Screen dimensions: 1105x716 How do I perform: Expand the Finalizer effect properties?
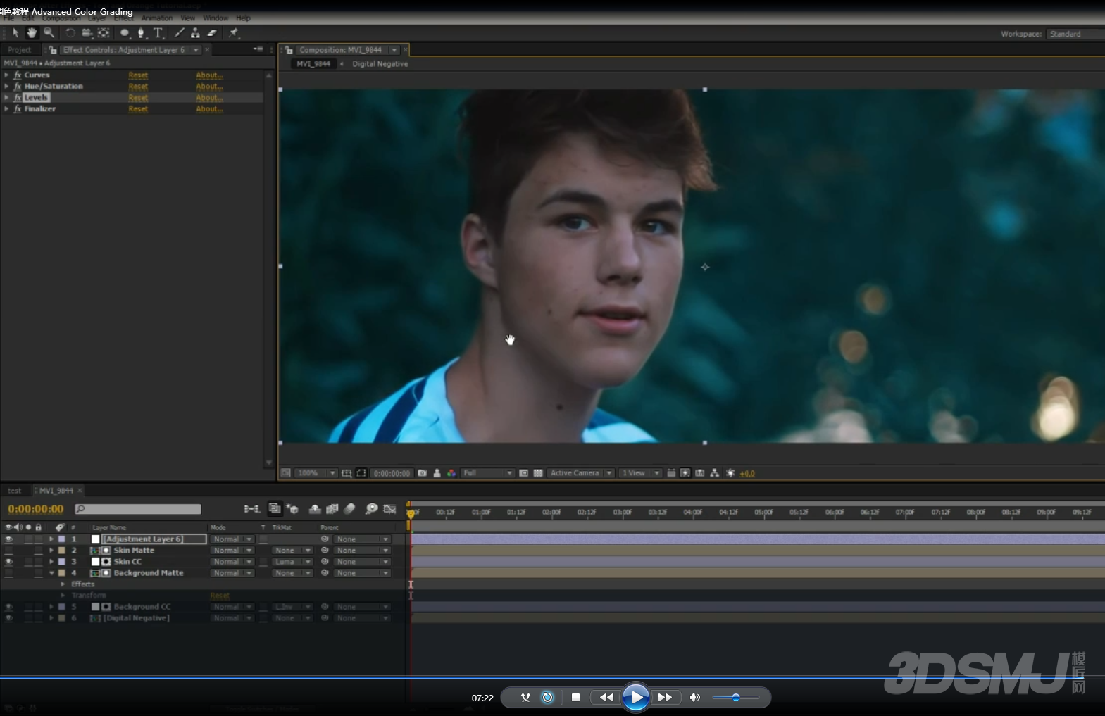tap(7, 109)
